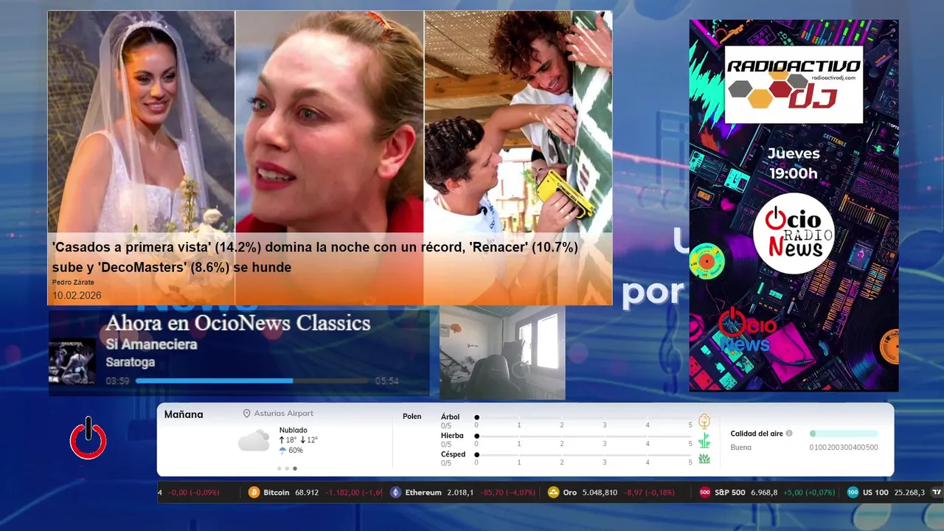Image resolution: width=944 pixels, height=531 pixels.
Task: Open the Ethereum ticker entry
Action: pos(463,493)
